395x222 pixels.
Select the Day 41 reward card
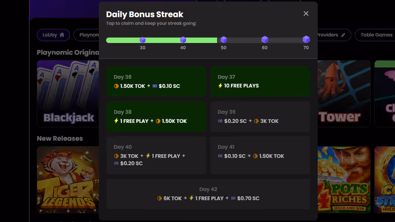[x=260, y=155]
